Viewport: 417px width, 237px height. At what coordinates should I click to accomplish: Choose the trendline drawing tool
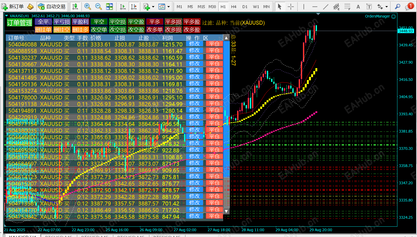[326, 7]
